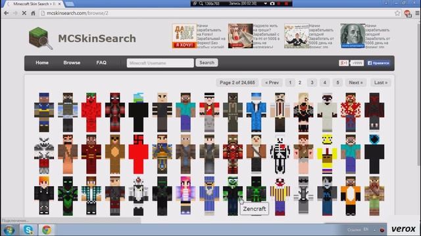Go to browser home page icon
This screenshot has height=236, width=421.
33,13
